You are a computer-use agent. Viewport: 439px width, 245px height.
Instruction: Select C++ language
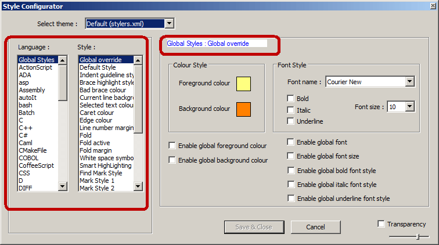tap(38, 128)
